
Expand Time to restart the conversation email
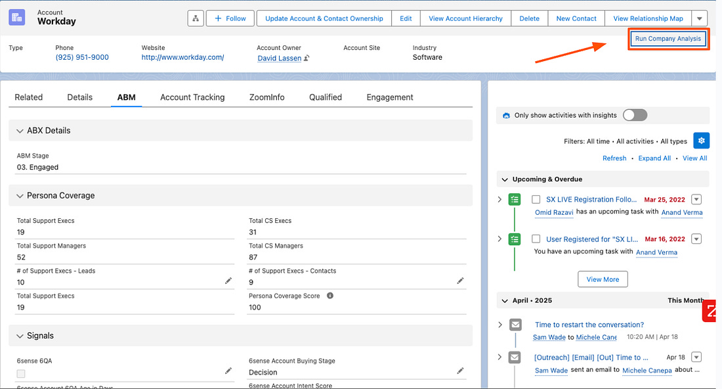(x=500, y=325)
